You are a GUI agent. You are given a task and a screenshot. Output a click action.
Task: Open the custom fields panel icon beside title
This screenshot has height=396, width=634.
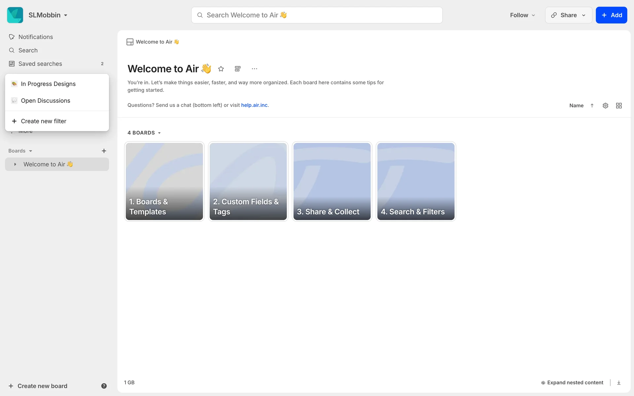tap(237, 69)
